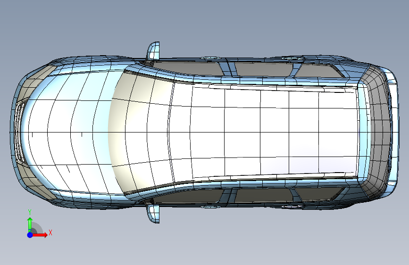Select the lower rear door window glass
This screenshot has height=265, width=409.
click(x=263, y=195)
